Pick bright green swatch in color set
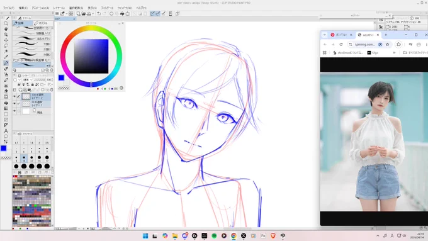 pos(35,206)
